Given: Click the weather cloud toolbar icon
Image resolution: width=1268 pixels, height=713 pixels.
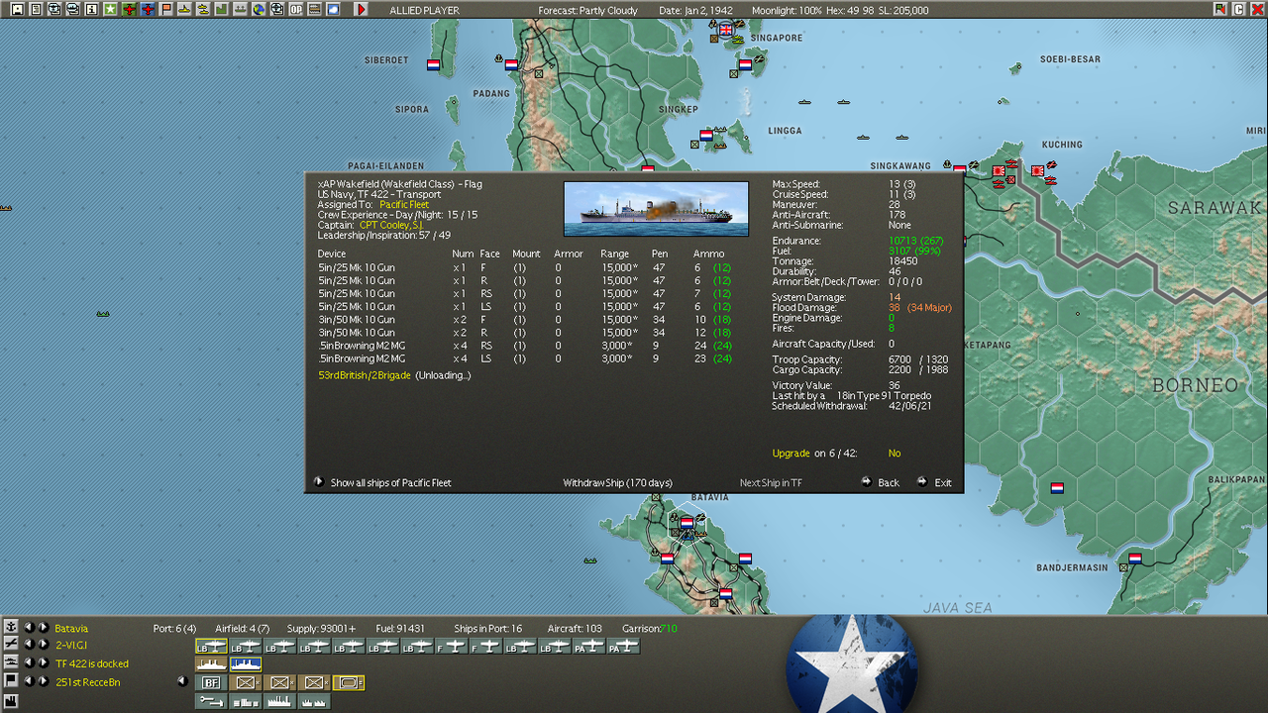Looking at the screenshot, I should pyautogui.click(x=333, y=9).
